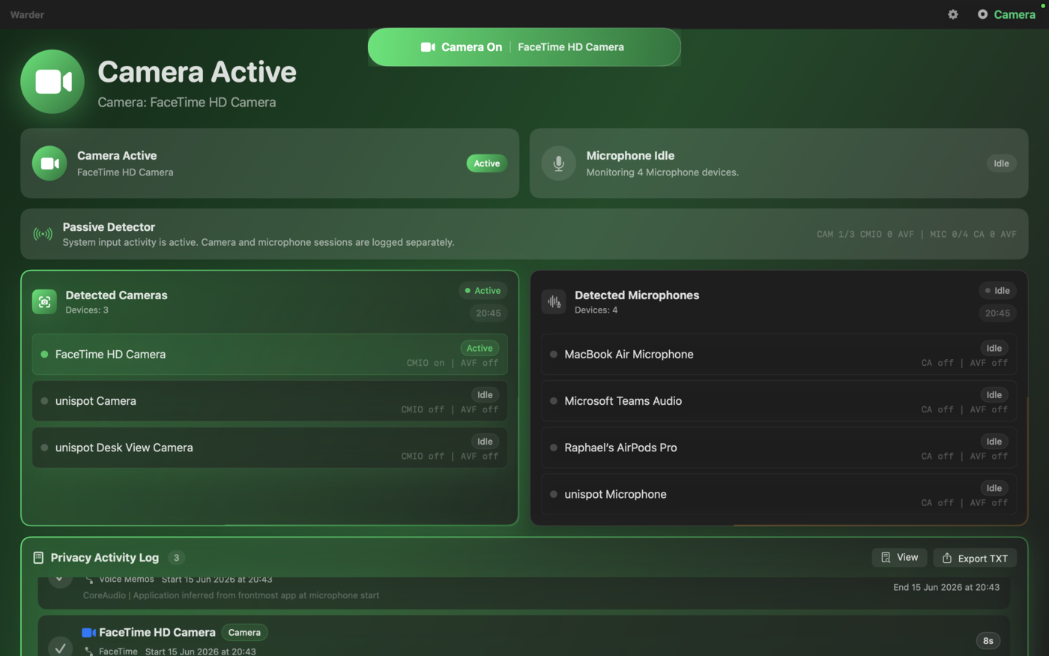
Task: Select the unispot Camera row
Action: 270,401
